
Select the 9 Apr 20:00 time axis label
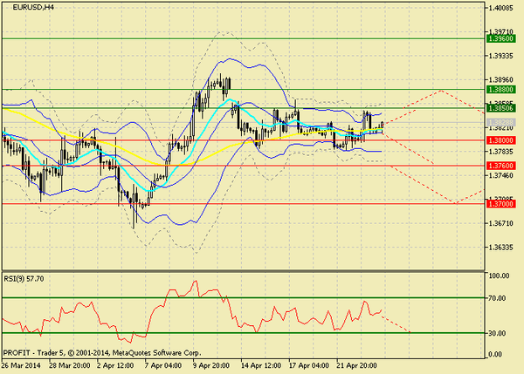click(x=211, y=365)
